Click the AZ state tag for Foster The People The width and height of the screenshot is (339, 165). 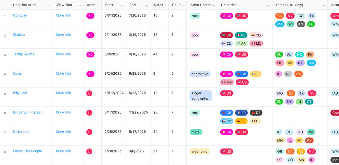pos(301,151)
